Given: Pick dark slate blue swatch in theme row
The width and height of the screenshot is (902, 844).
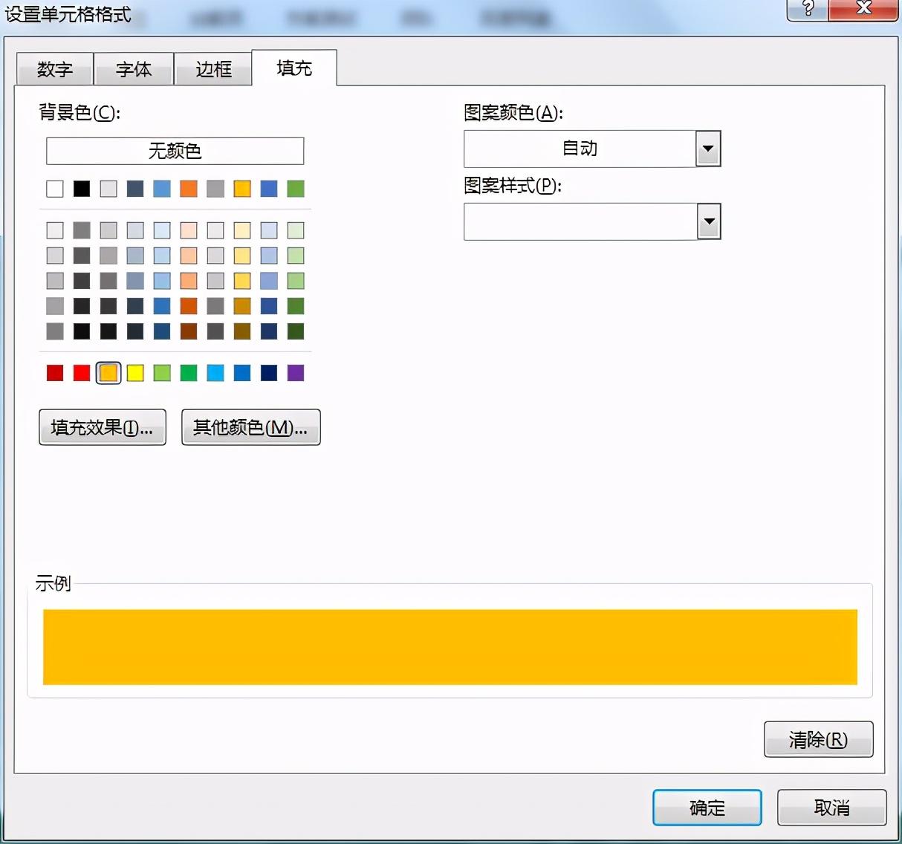Looking at the screenshot, I should tap(135, 189).
